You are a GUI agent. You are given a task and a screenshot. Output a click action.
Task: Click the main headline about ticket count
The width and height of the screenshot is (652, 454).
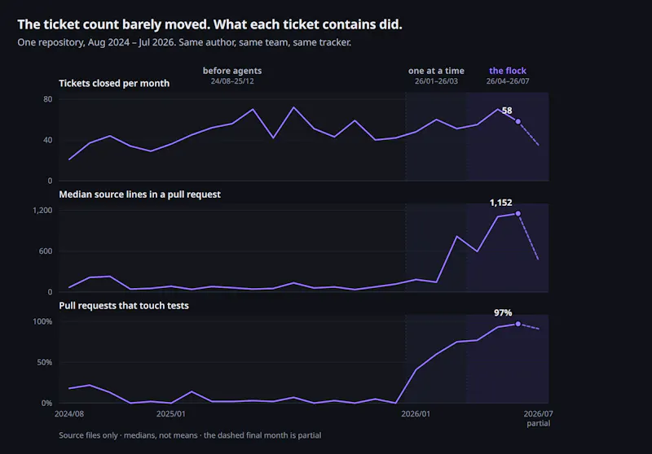209,24
